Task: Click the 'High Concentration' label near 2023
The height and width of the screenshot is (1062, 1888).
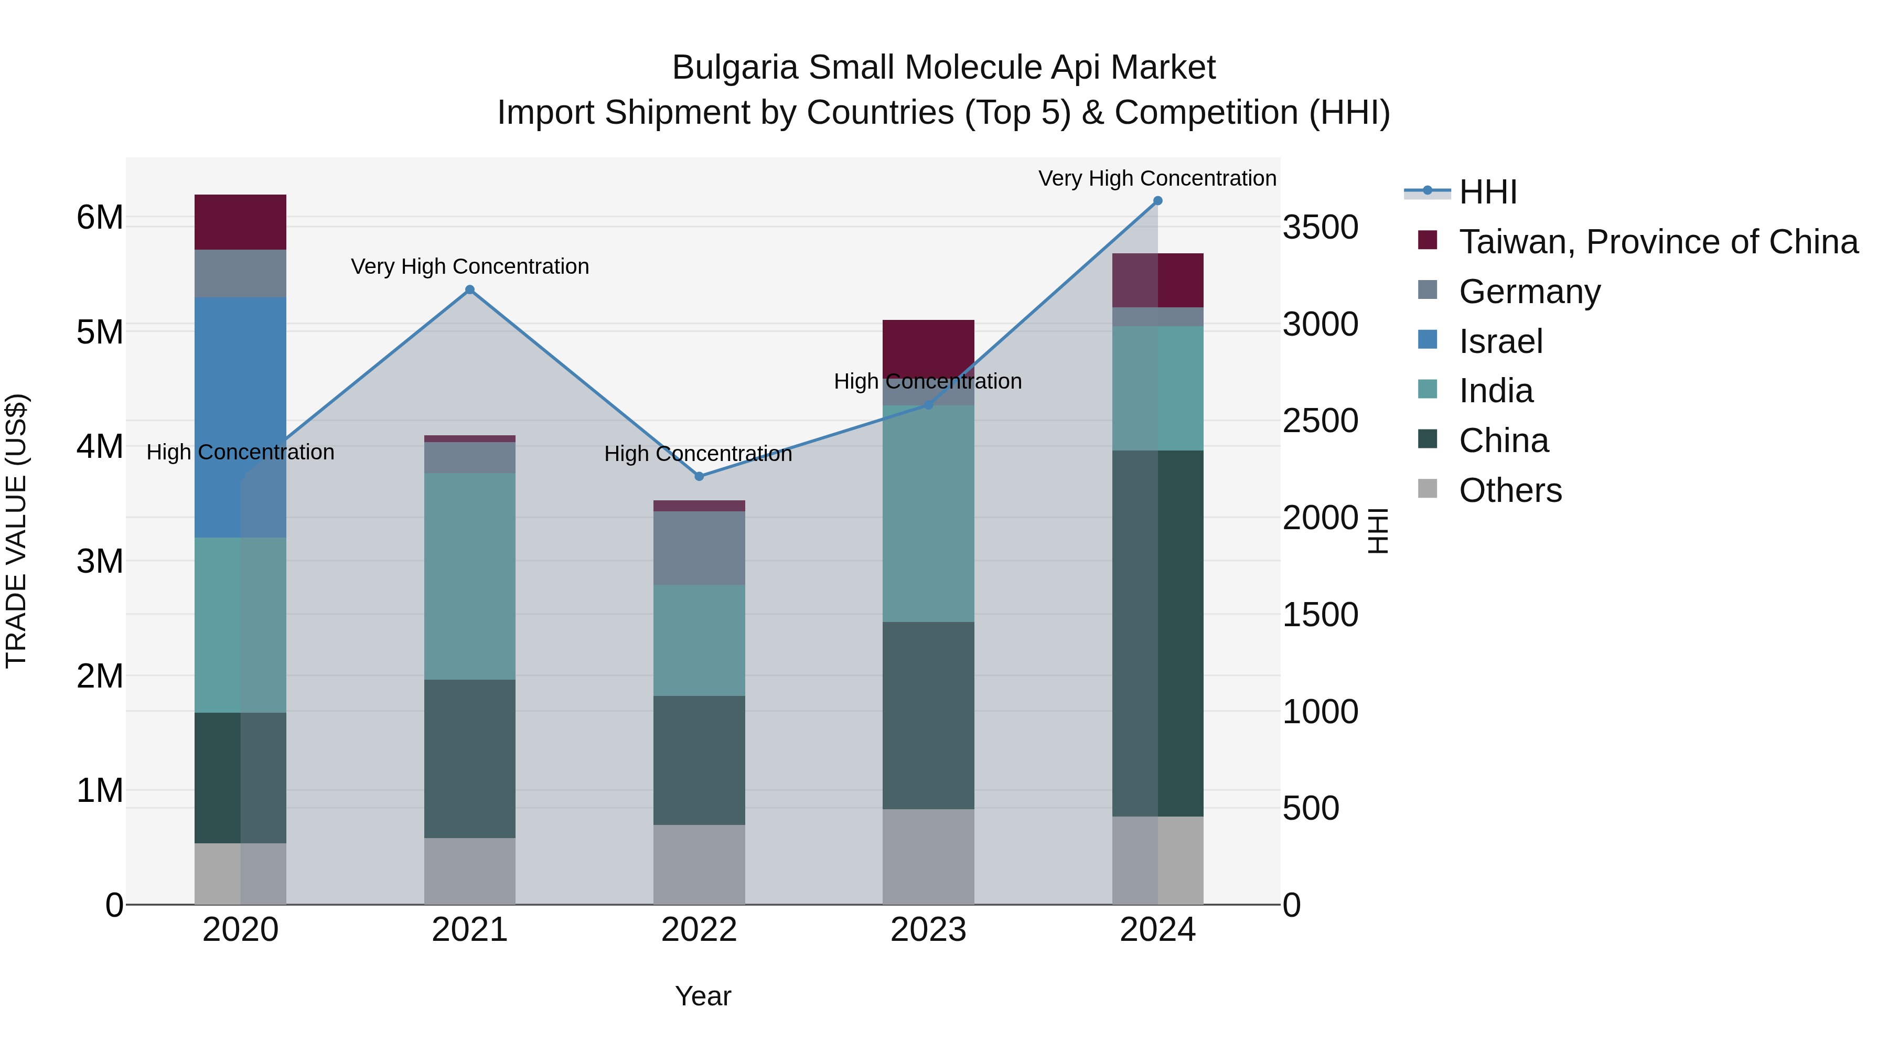Action: [928, 381]
